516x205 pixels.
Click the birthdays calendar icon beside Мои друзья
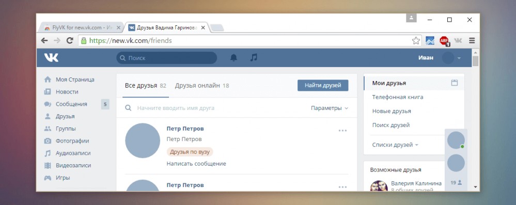click(x=455, y=83)
